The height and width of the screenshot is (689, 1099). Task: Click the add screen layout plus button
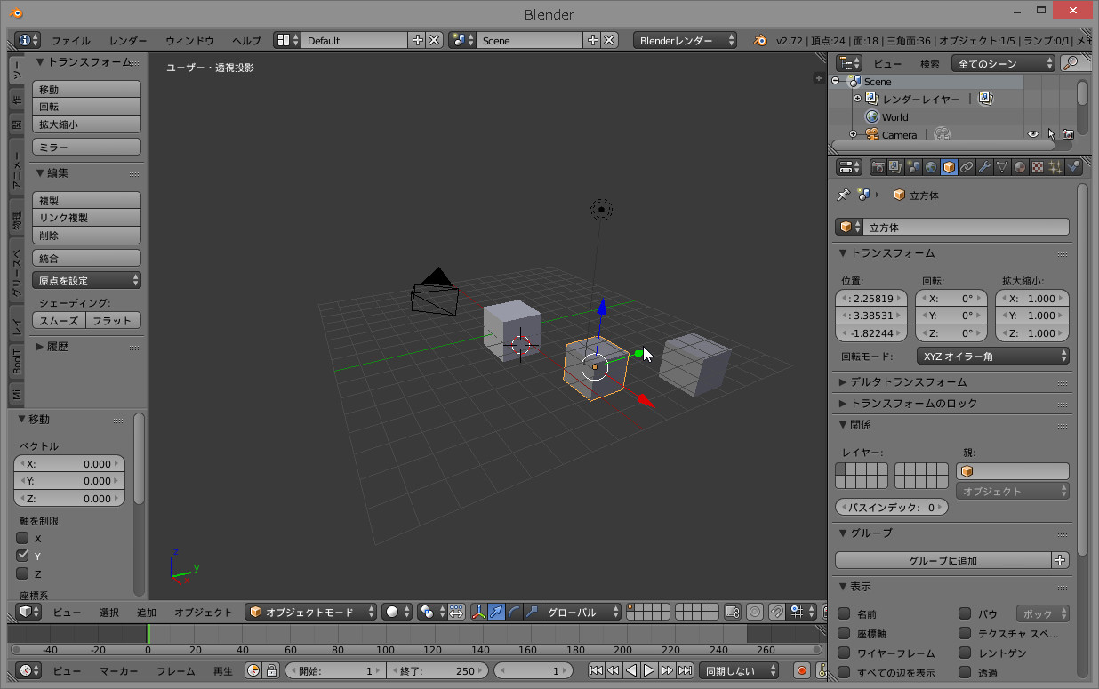pyautogui.click(x=418, y=40)
